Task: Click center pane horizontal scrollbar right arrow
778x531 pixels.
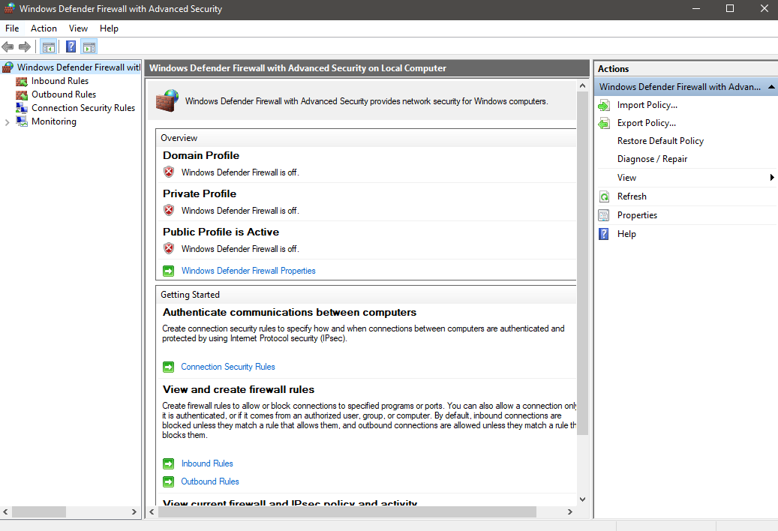Action: 570,511
